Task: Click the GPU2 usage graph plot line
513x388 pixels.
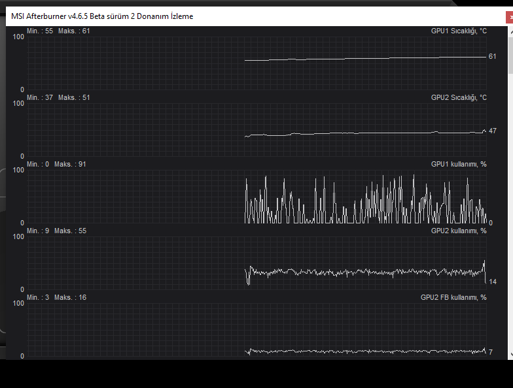Action: 365,272
